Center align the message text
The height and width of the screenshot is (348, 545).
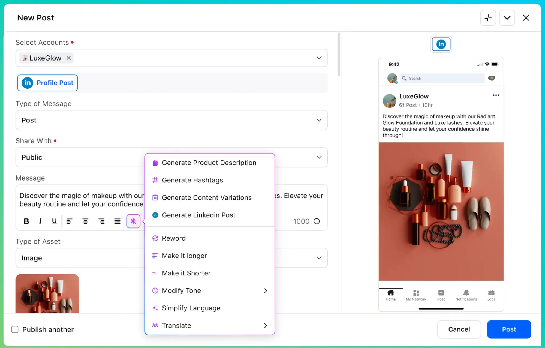tap(85, 221)
